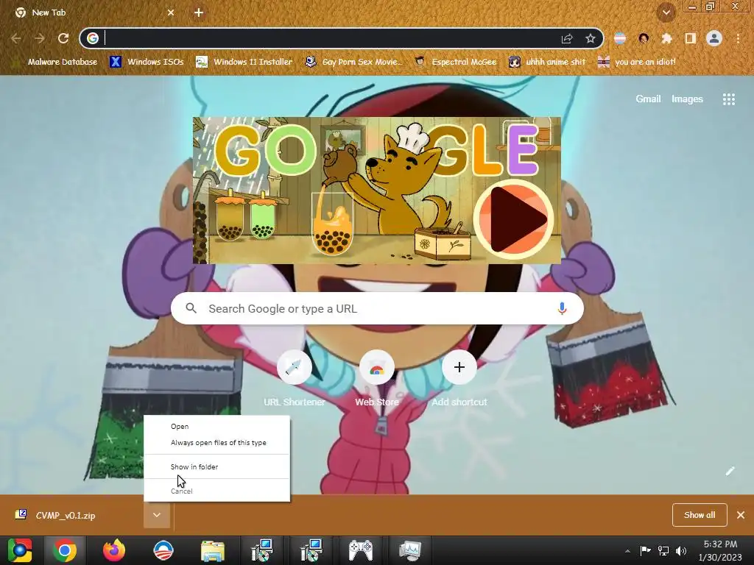Click the Chrome taskbar icon
The height and width of the screenshot is (565, 754).
[65, 550]
